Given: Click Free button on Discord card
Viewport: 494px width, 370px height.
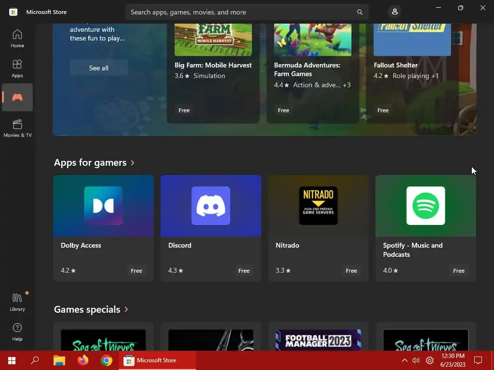Looking at the screenshot, I should 244,271.
